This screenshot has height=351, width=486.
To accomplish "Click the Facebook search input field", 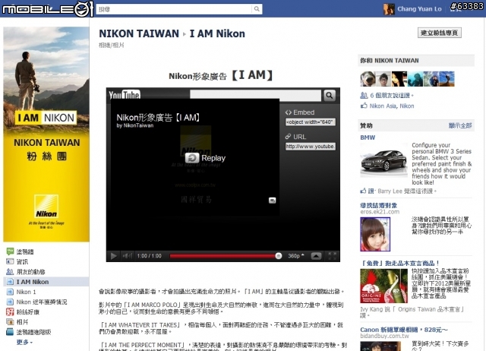I will (x=174, y=9).
